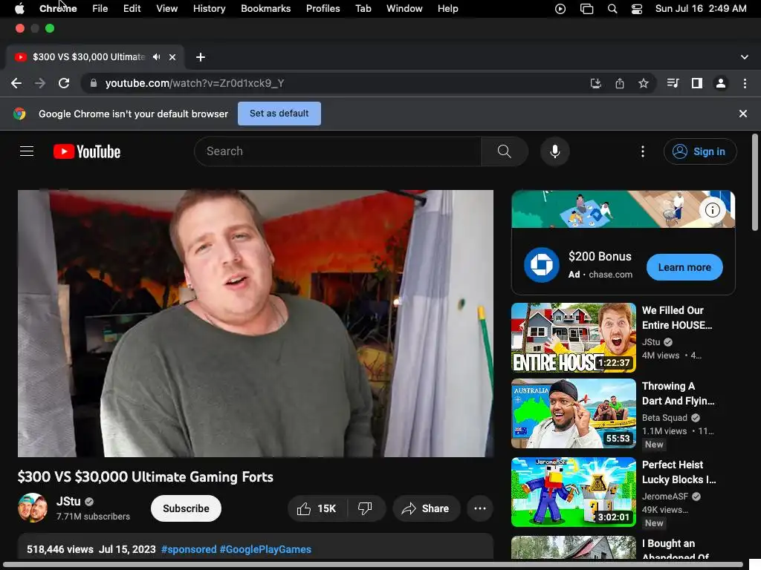Select the $300 VS $30,000 tab
Screen dimensions: 761x570
(x=89, y=57)
